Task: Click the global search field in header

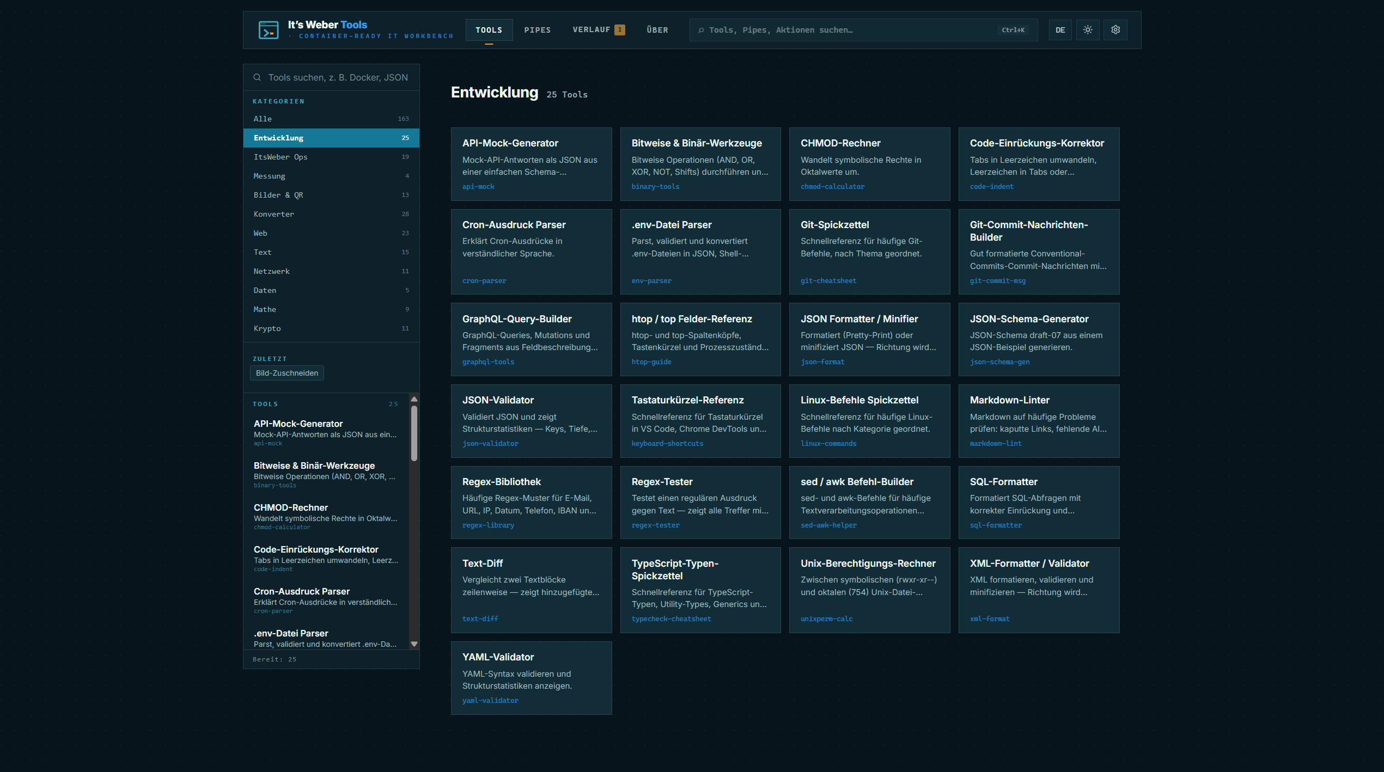Action: [x=863, y=30]
